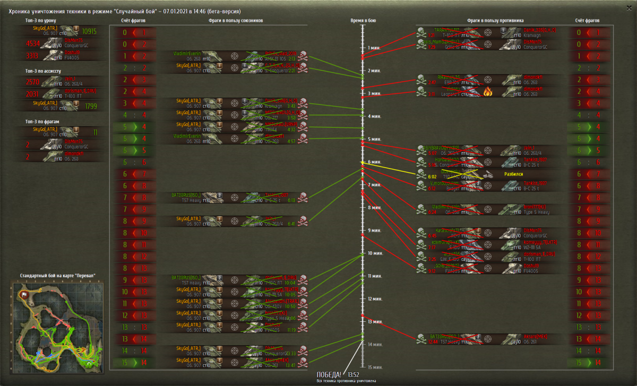Viewport: 637px width, 386px height.
Task: Click player name Doshul9 in top-3 damage
Action: pyautogui.click(x=72, y=52)
